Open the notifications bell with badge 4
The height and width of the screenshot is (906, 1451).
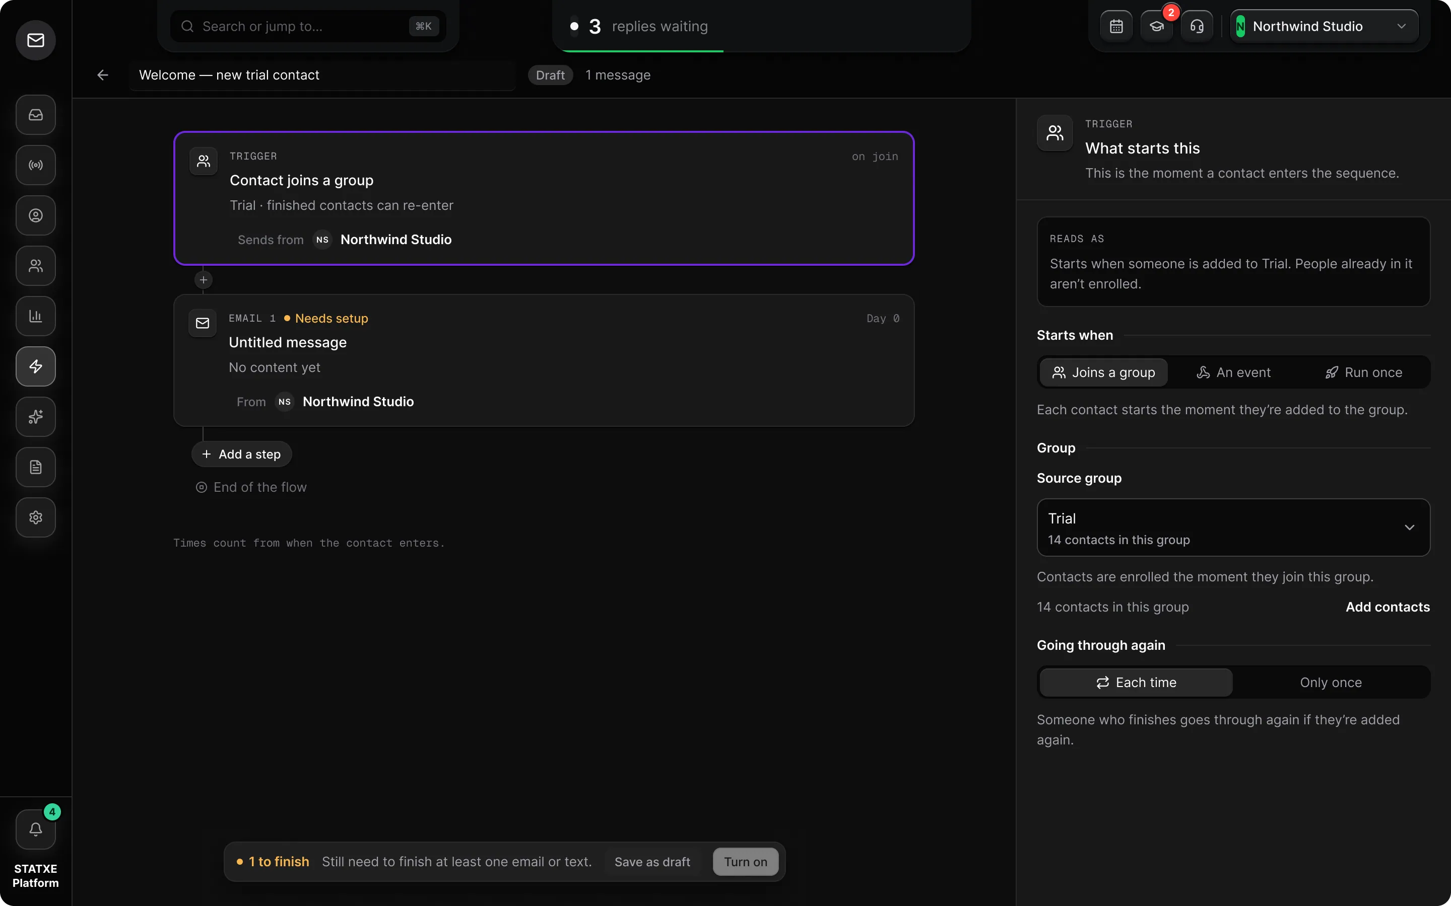35,829
